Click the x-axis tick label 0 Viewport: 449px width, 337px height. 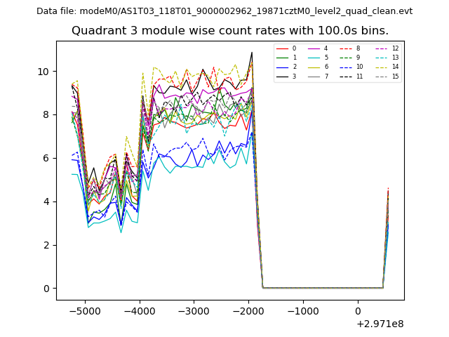pos(358,311)
